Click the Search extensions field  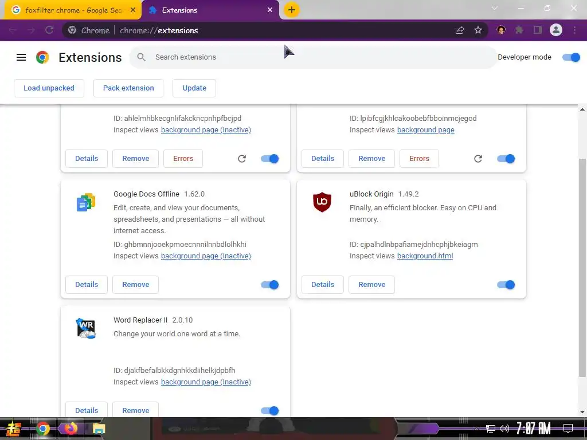pyautogui.click(x=313, y=57)
